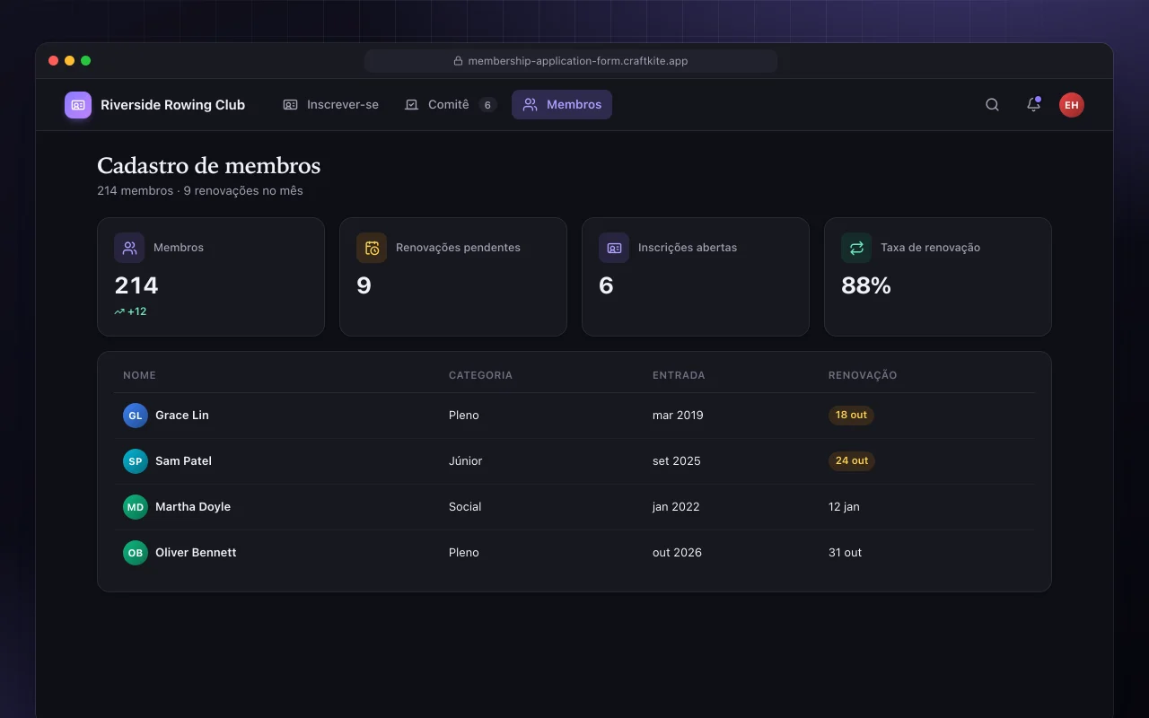Click the Riverside Rowing Club title
Image resolution: width=1149 pixels, height=718 pixels.
click(172, 105)
